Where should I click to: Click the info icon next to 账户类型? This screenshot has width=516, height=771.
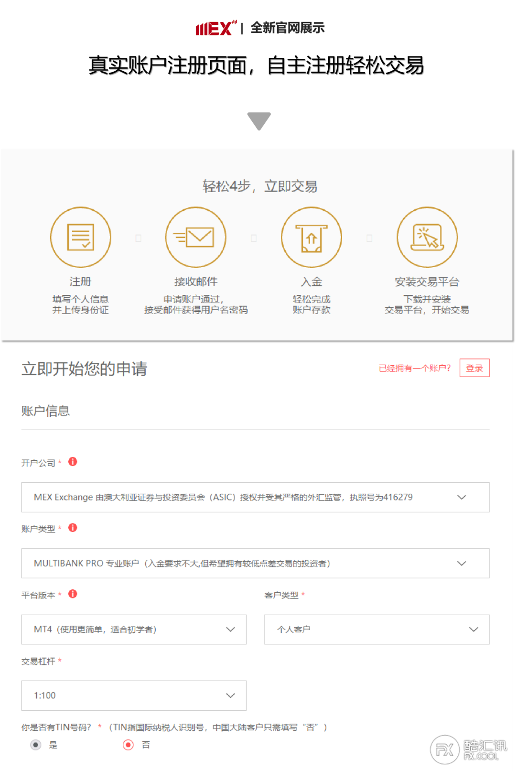[73, 528]
